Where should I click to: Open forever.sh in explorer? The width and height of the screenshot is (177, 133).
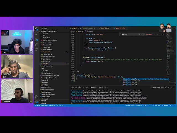[45, 83]
